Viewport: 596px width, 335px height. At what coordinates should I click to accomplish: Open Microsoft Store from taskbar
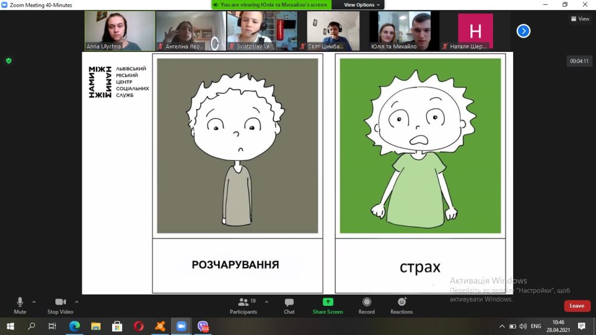(x=117, y=326)
